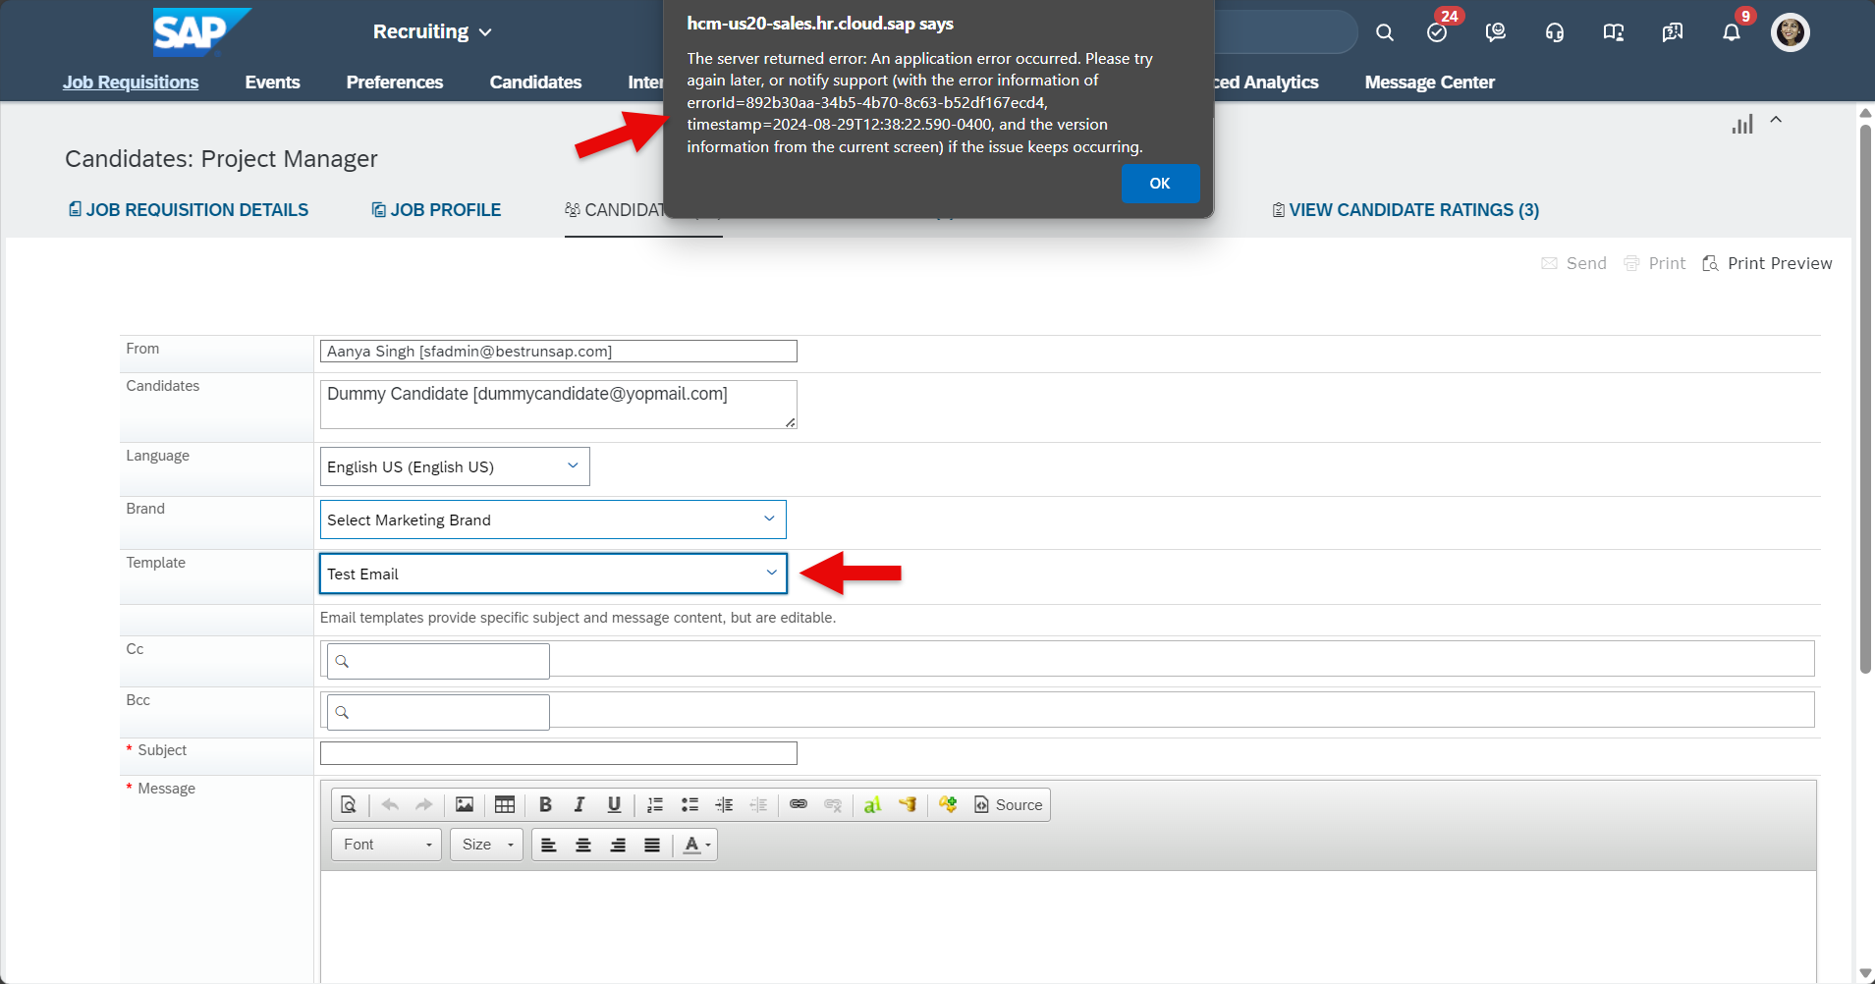This screenshot has width=1875, height=984.
Task: Open the Recruiting module dropdown
Action: point(432,31)
